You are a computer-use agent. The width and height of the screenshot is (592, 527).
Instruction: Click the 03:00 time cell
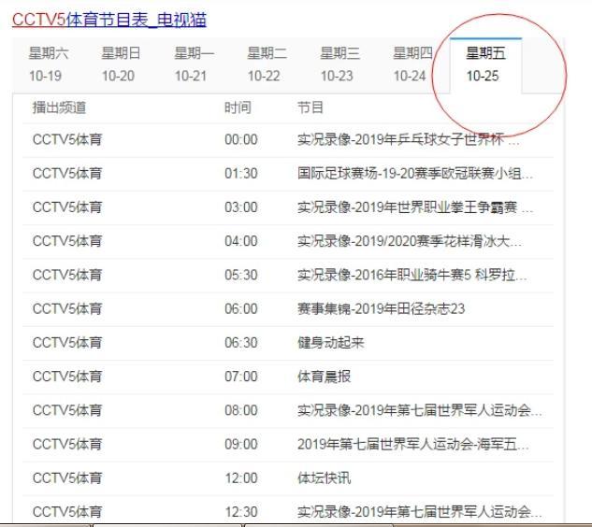241,207
